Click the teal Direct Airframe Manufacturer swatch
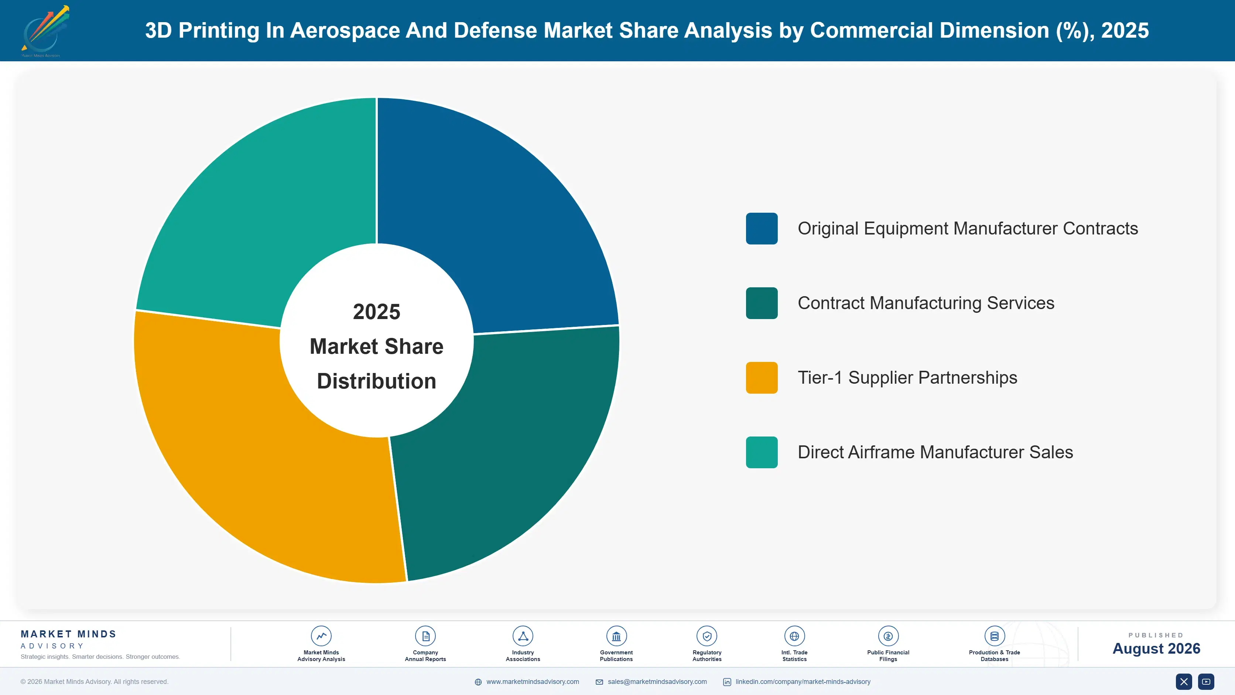This screenshot has width=1235, height=695. pos(761,452)
